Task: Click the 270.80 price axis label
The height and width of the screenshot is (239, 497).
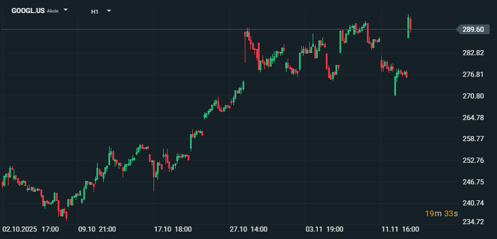Action: 473,96
